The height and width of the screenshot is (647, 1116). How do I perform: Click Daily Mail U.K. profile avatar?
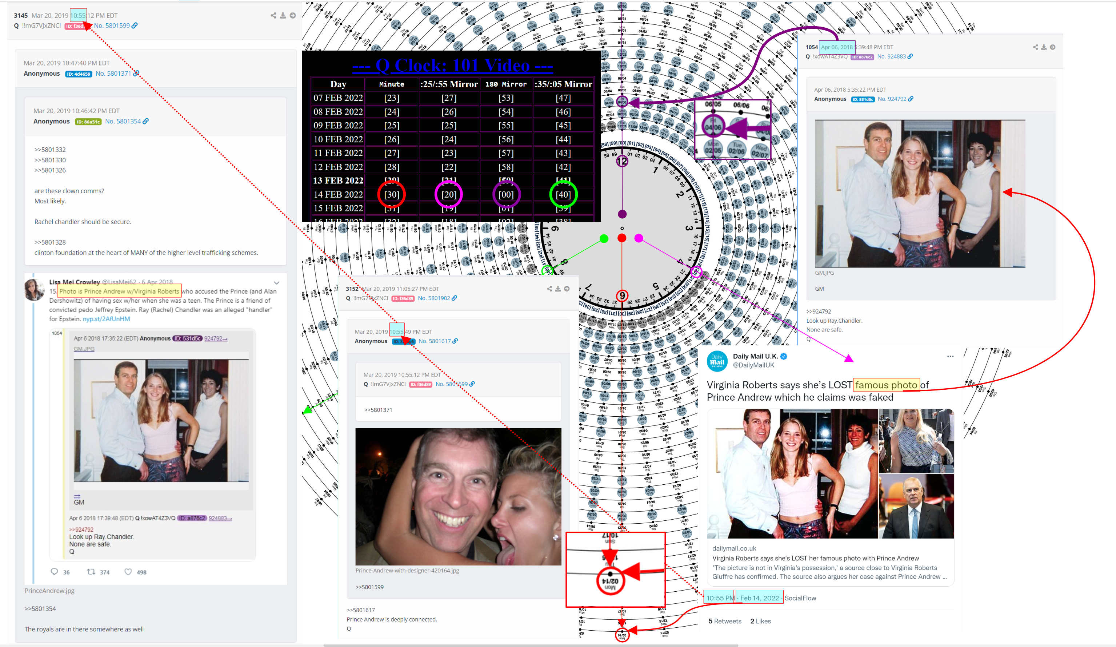(x=717, y=362)
